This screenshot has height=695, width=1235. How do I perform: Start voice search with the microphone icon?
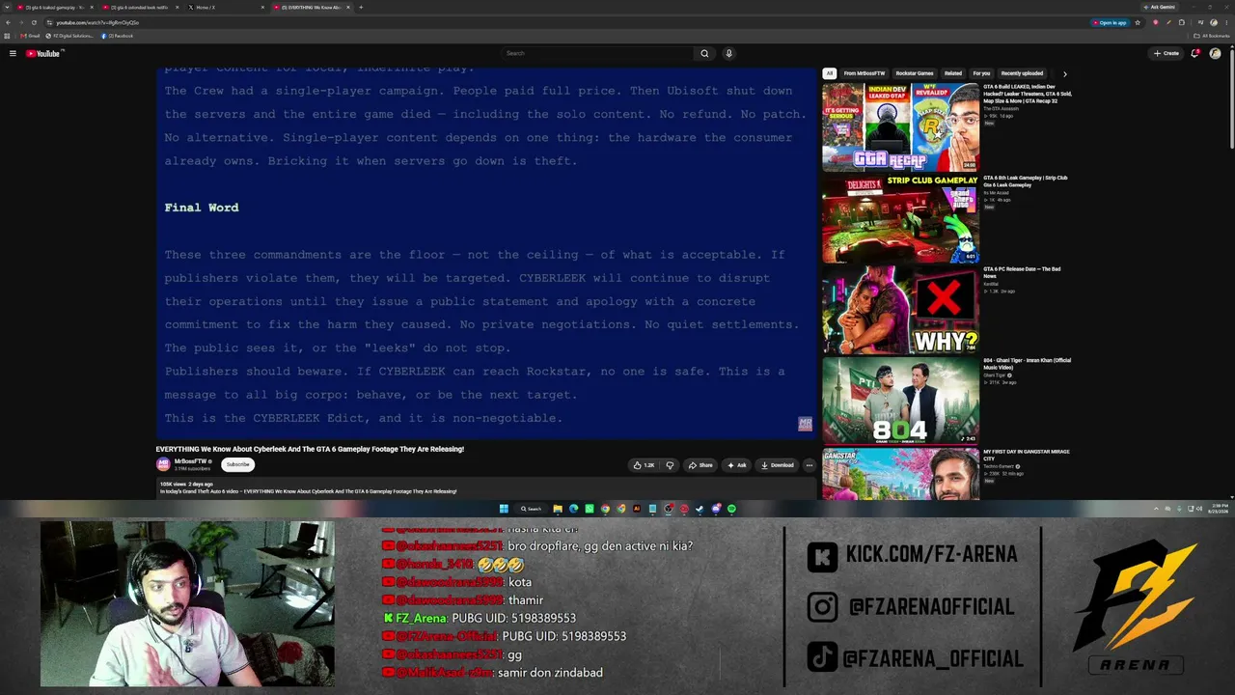728,53
